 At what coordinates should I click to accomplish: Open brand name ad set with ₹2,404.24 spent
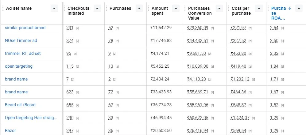[16, 79]
